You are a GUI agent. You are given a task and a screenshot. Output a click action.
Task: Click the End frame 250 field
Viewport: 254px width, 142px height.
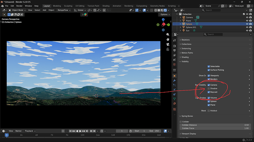click(154, 131)
